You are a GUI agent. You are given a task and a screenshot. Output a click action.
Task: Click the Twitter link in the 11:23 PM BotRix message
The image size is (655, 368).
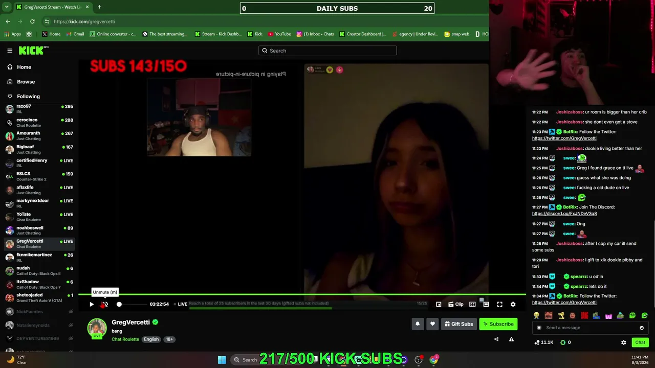coord(564,139)
